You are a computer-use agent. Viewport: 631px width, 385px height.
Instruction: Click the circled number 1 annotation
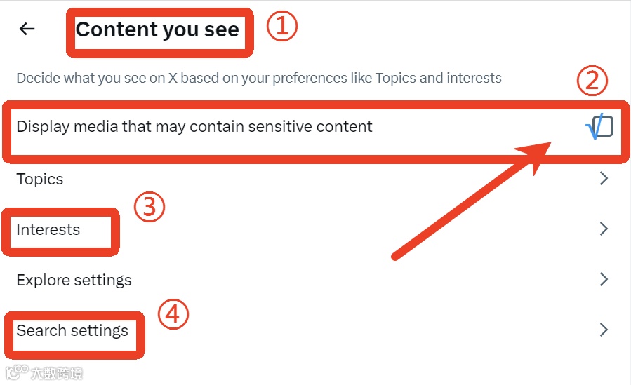(x=281, y=27)
